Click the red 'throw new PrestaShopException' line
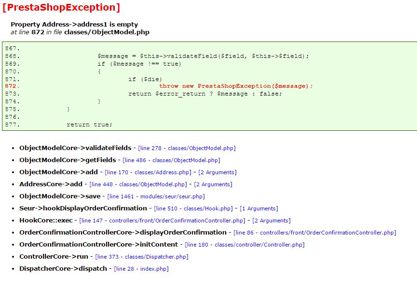 tap(236, 86)
